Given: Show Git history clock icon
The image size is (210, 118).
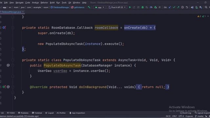Looking at the screenshot, I should point(182,7).
